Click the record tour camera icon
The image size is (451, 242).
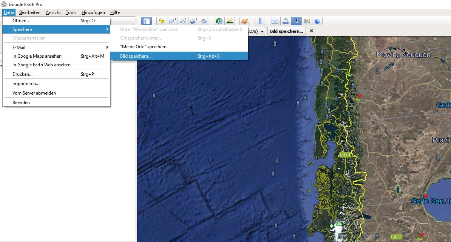coord(204,21)
